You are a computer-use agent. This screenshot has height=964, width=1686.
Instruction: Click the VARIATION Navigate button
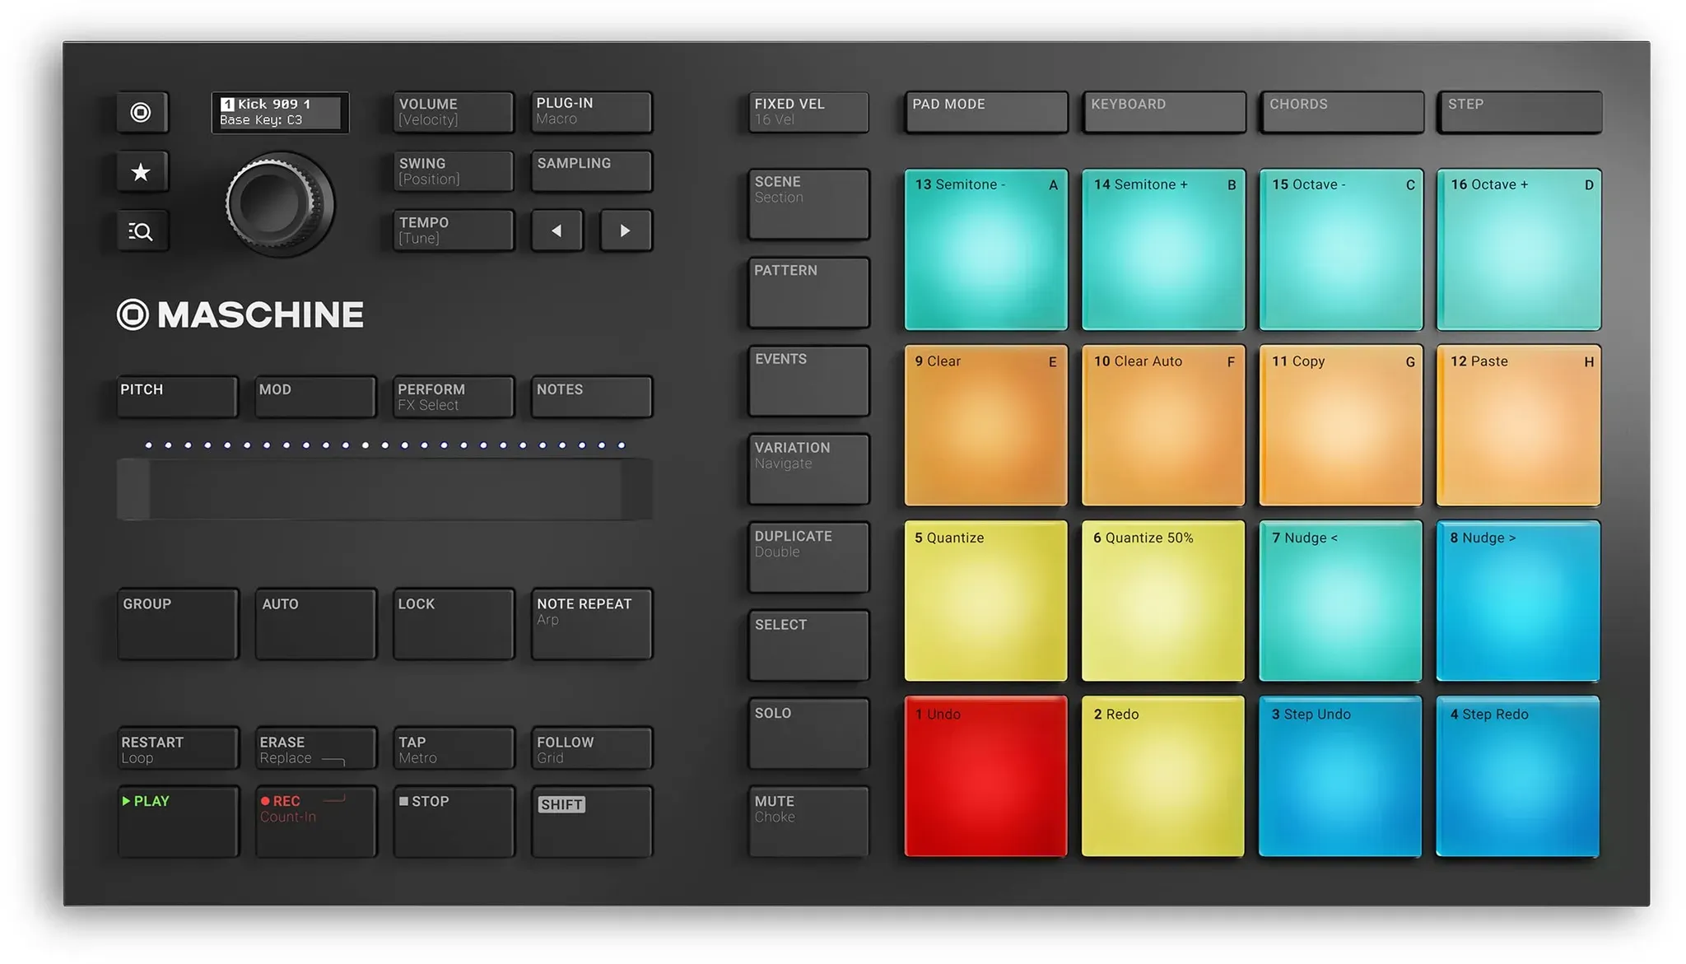point(808,469)
